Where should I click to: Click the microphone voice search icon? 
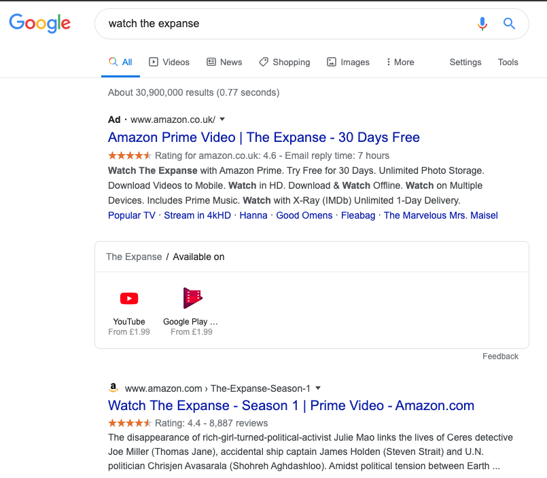click(482, 24)
